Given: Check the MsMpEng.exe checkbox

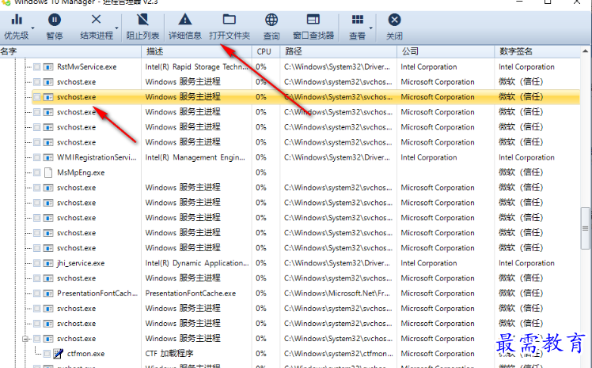Looking at the screenshot, I should pyautogui.click(x=37, y=172).
